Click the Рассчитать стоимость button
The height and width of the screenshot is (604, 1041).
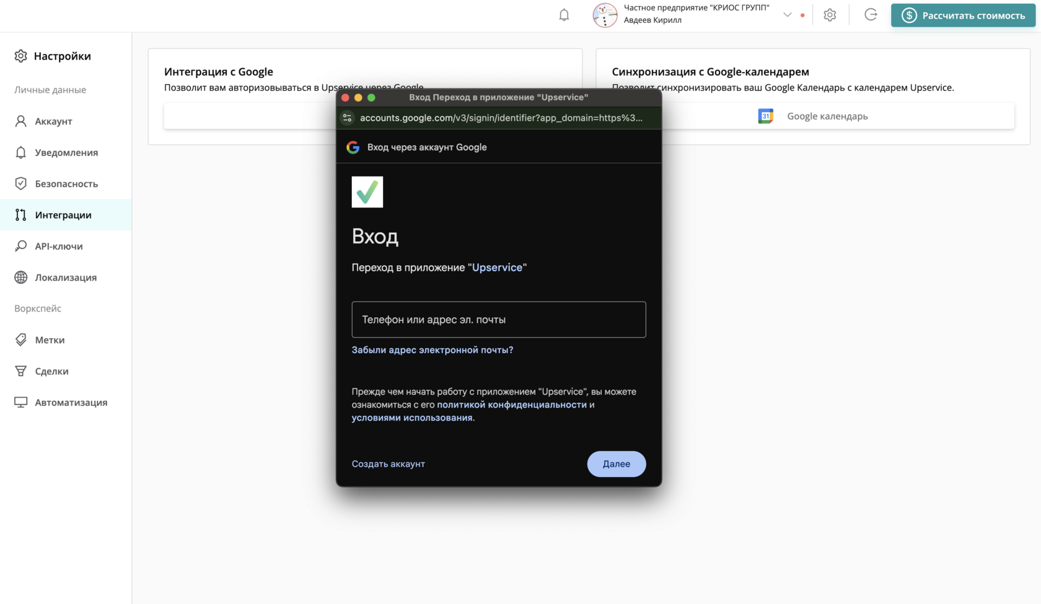pyautogui.click(x=963, y=15)
